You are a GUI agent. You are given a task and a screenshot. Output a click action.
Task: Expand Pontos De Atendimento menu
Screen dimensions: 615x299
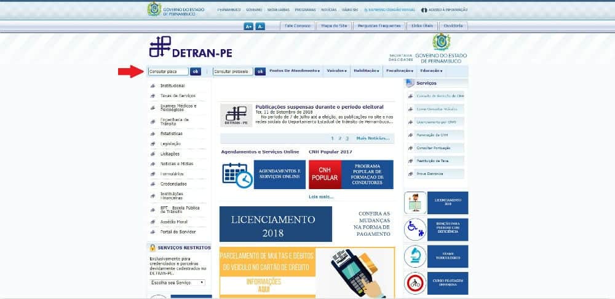pos(295,71)
